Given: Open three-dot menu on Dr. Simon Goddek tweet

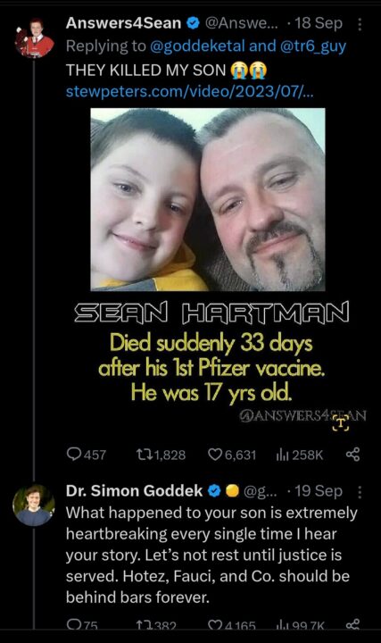Looking at the screenshot, I should (x=360, y=492).
